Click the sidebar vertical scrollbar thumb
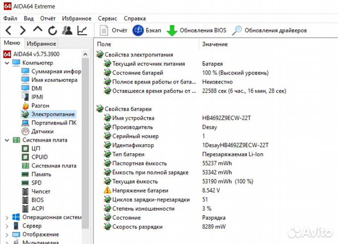The height and width of the screenshot is (244, 338). (85, 143)
